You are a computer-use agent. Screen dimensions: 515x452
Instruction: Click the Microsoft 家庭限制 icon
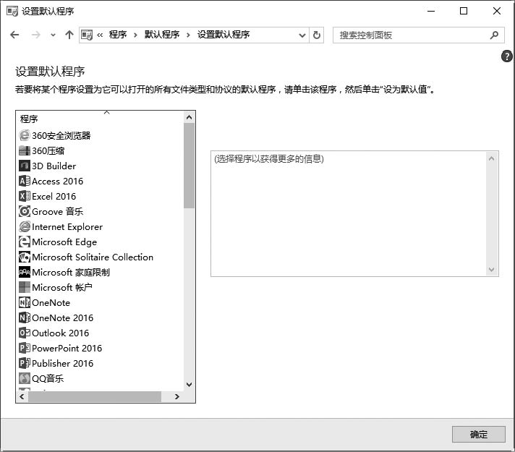25,272
